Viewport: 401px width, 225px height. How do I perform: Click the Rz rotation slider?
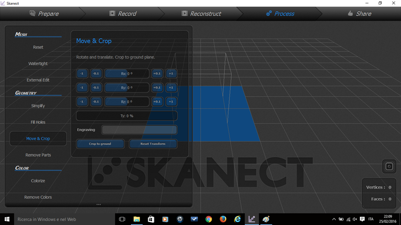(127, 101)
